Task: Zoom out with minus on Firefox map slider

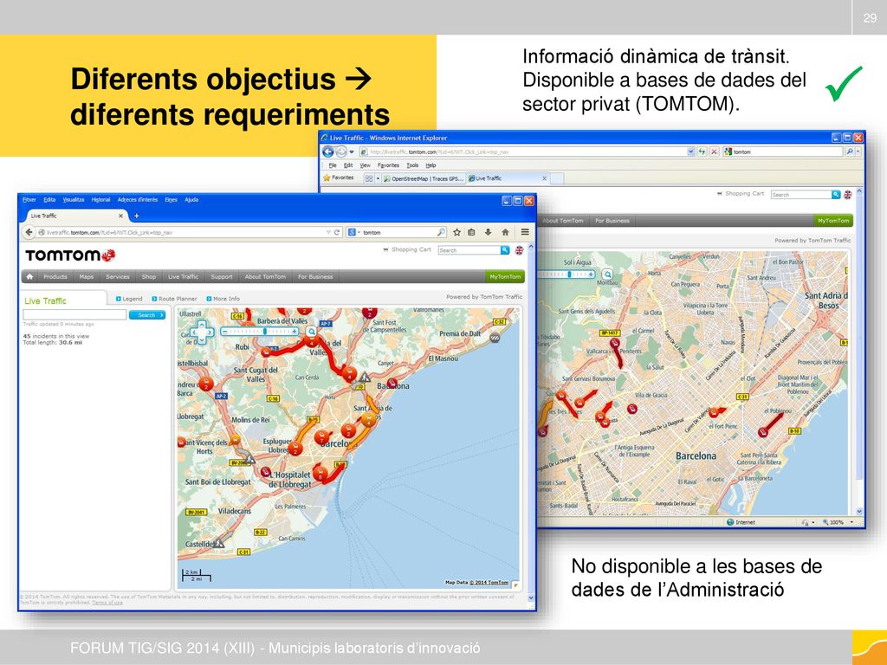Action: [225, 332]
